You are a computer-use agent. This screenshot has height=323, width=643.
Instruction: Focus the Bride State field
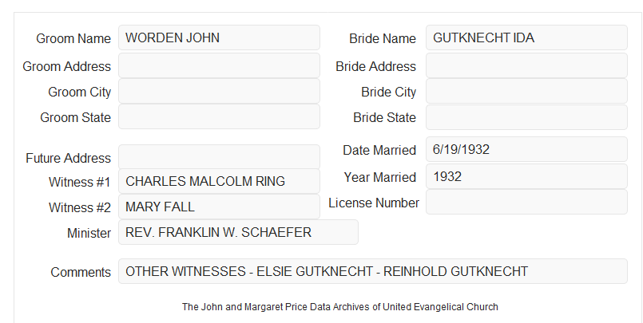[x=526, y=117]
